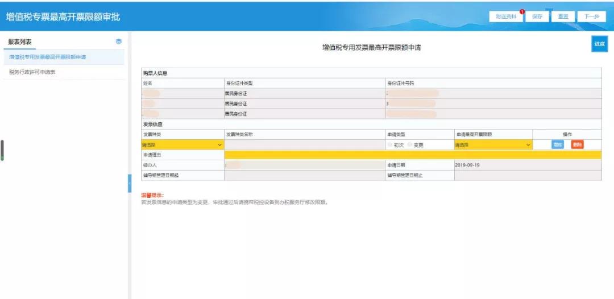Click the red 删除 button in 操作 column
The height and width of the screenshot is (299, 614).
577,145
